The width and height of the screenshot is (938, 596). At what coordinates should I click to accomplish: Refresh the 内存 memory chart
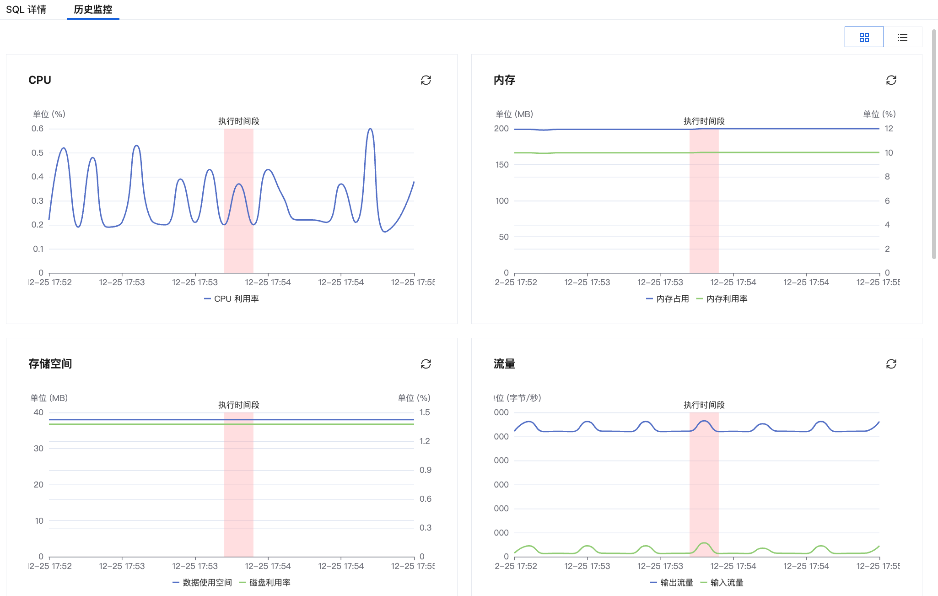tap(891, 80)
